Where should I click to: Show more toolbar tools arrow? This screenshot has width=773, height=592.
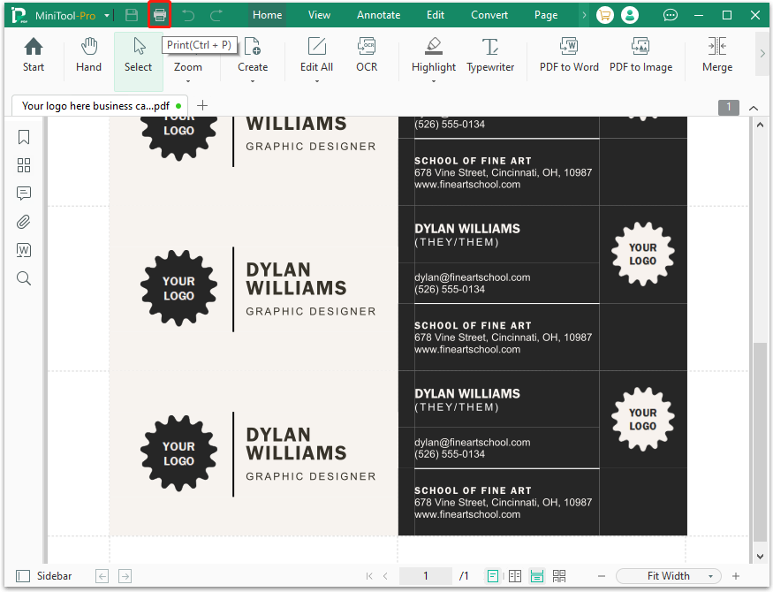tap(762, 53)
